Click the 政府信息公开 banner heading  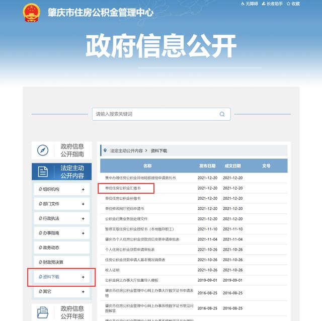coord(161,46)
